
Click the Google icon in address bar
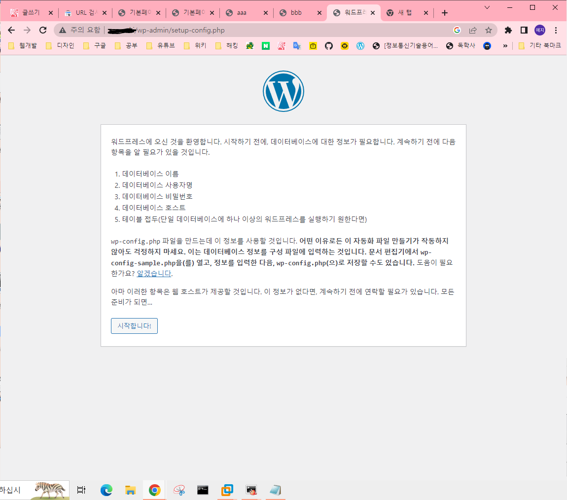click(457, 30)
